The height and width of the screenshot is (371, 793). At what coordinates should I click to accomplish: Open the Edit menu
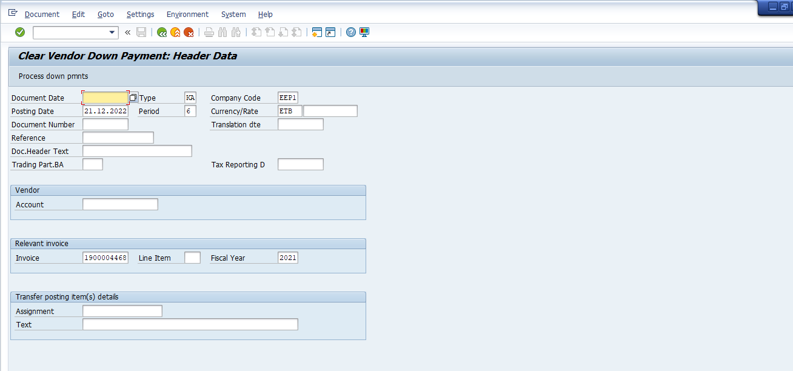[78, 14]
